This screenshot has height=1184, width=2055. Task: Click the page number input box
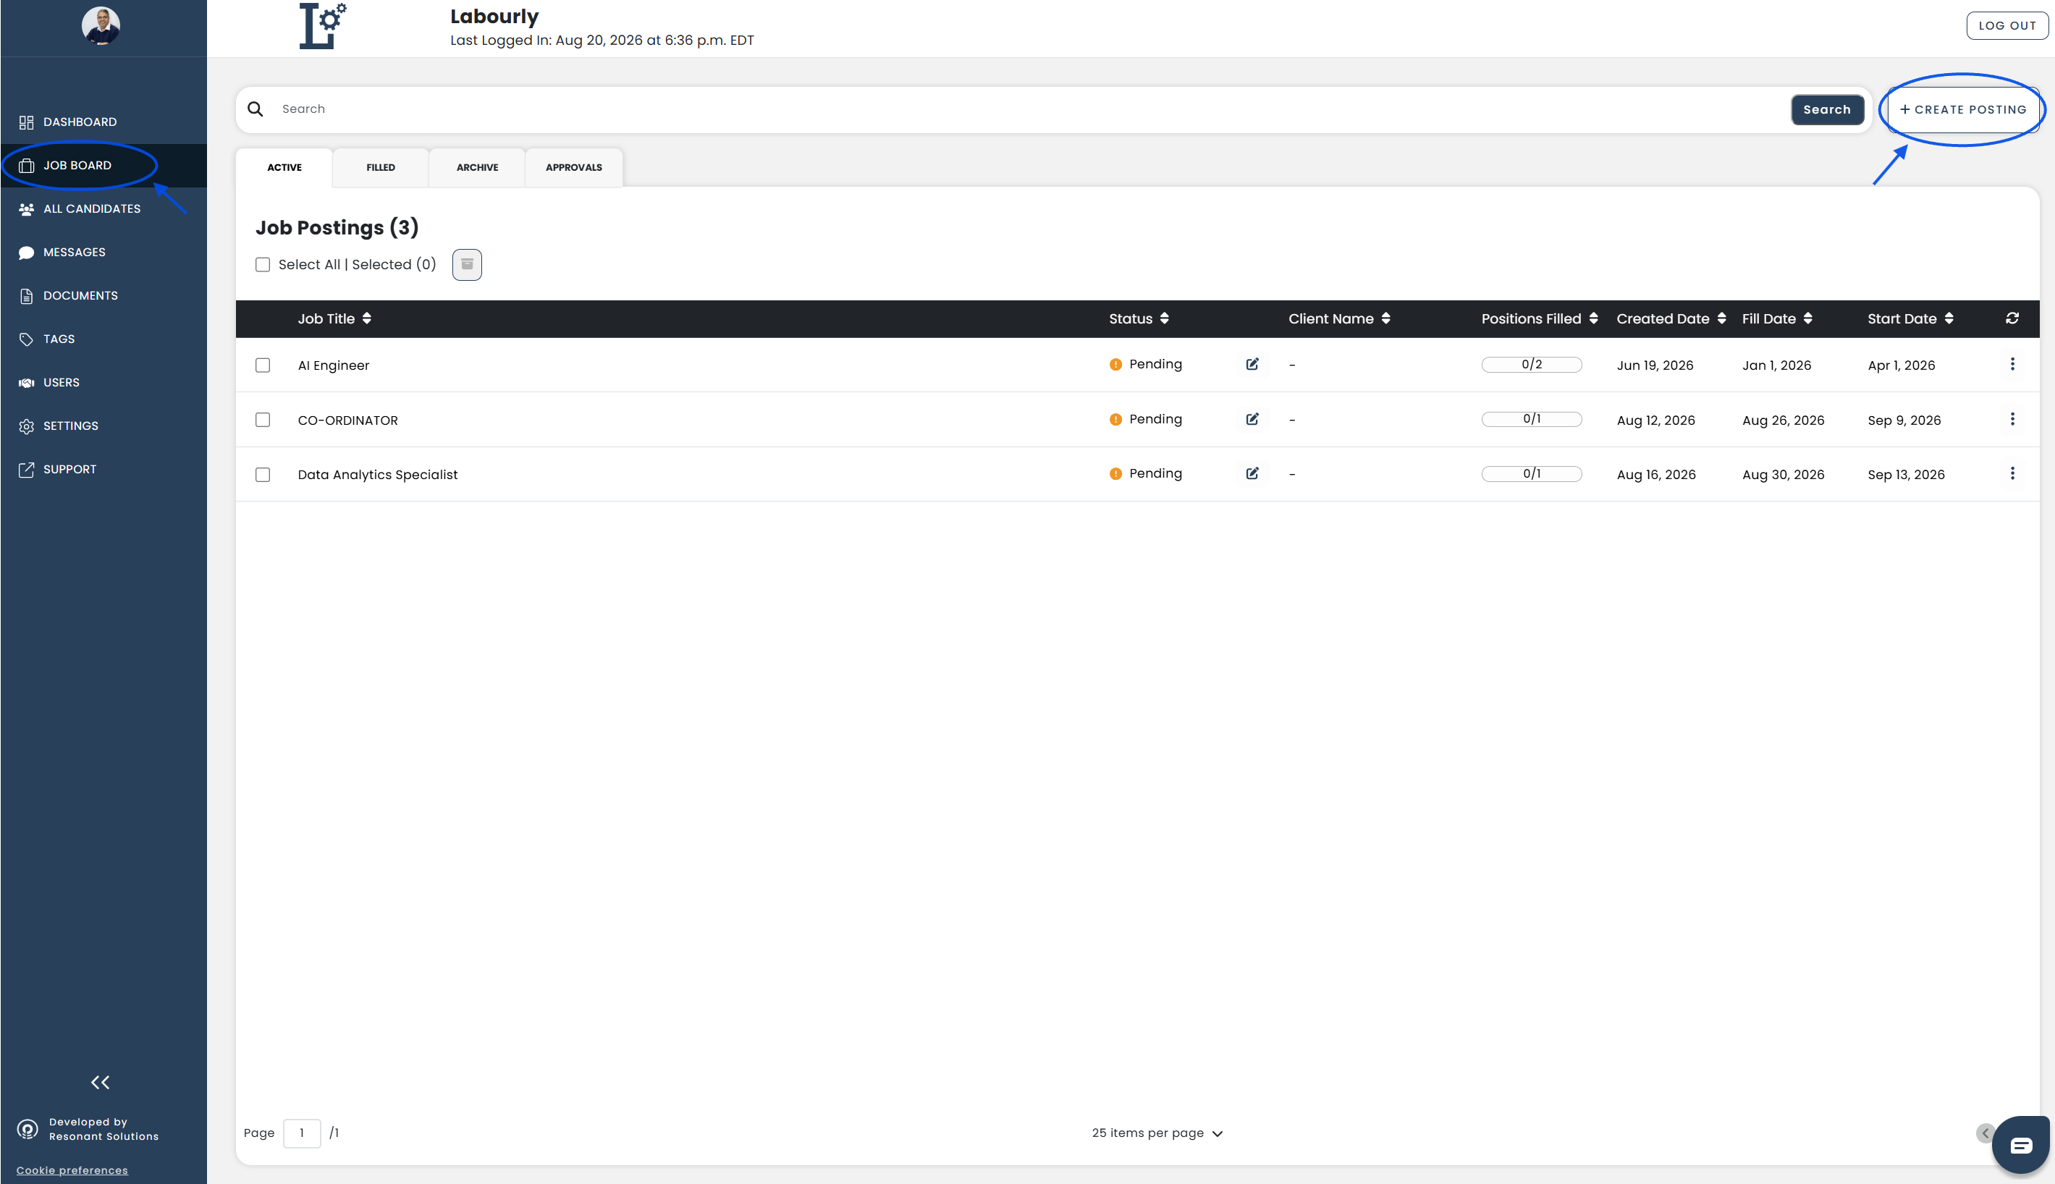[x=302, y=1133]
